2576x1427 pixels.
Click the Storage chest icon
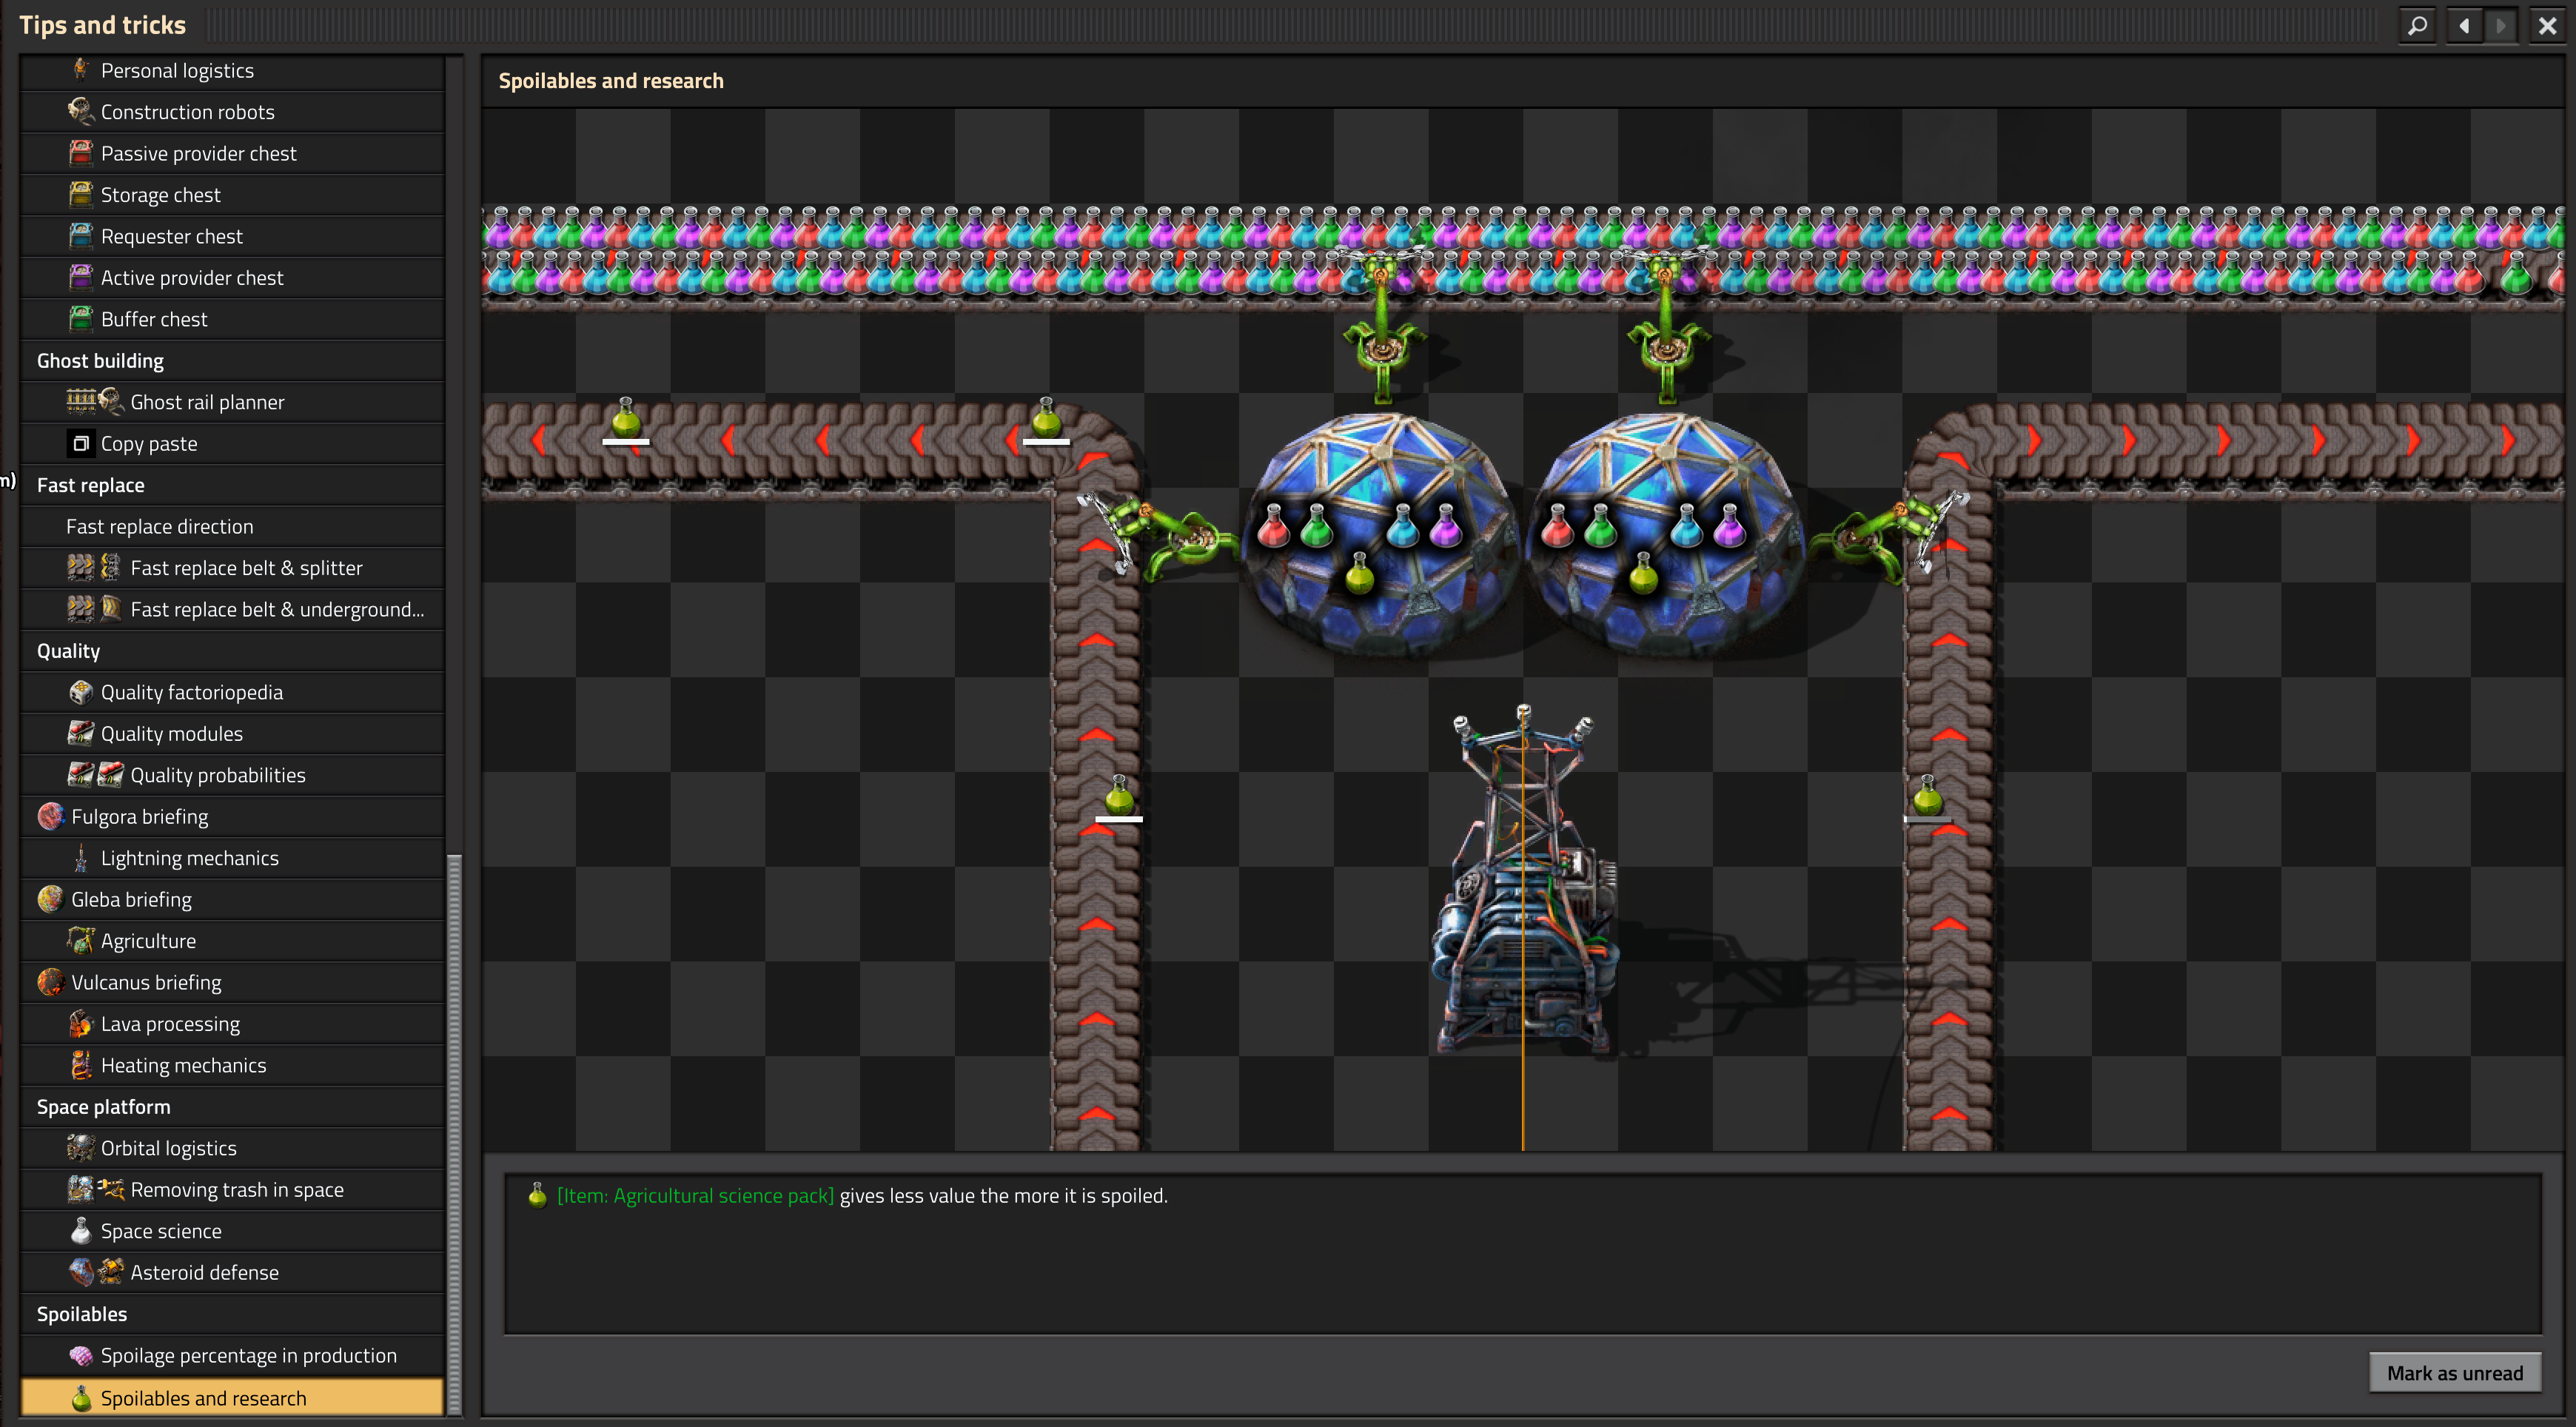point(81,194)
